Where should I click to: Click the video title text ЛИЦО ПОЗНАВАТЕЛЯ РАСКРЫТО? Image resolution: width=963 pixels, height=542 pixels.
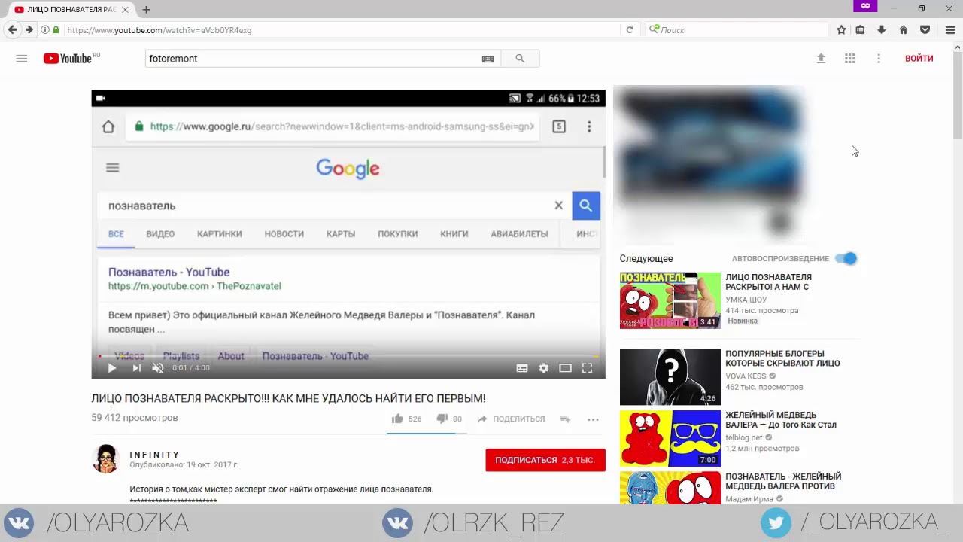tap(288, 398)
